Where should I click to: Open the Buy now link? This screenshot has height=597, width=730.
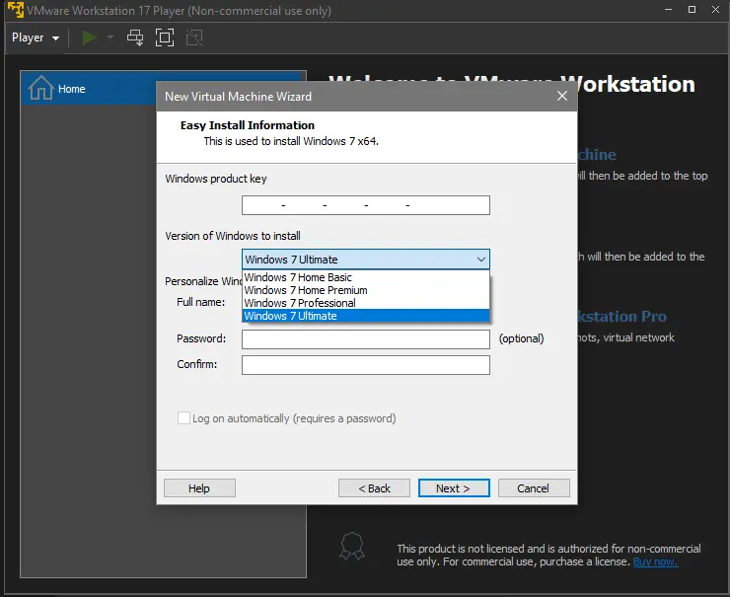[655, 561]
